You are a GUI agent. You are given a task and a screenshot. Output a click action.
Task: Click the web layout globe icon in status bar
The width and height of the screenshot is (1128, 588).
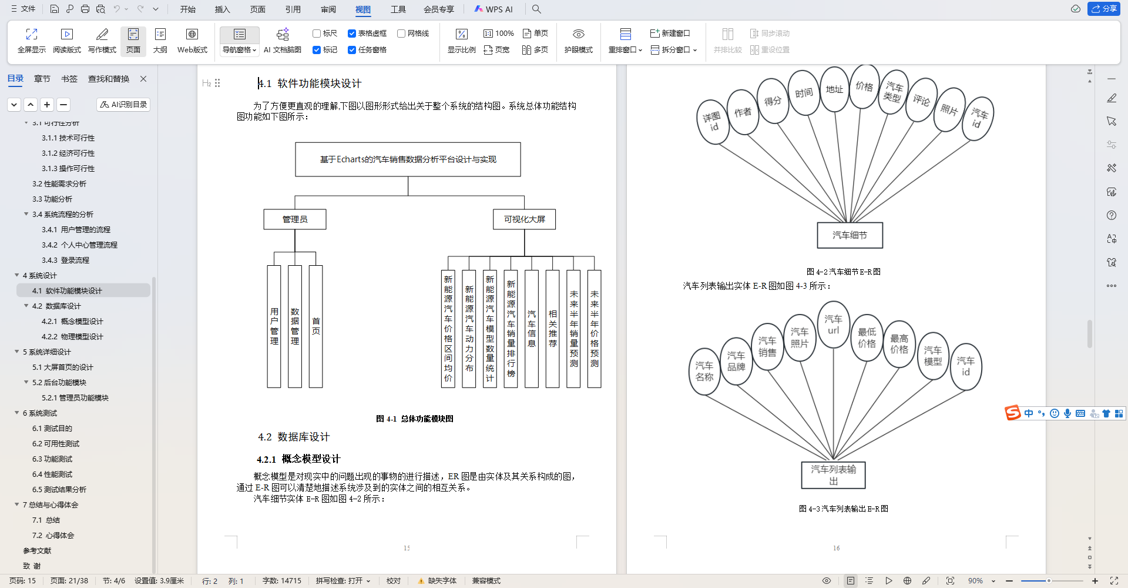tap(907, 581)
